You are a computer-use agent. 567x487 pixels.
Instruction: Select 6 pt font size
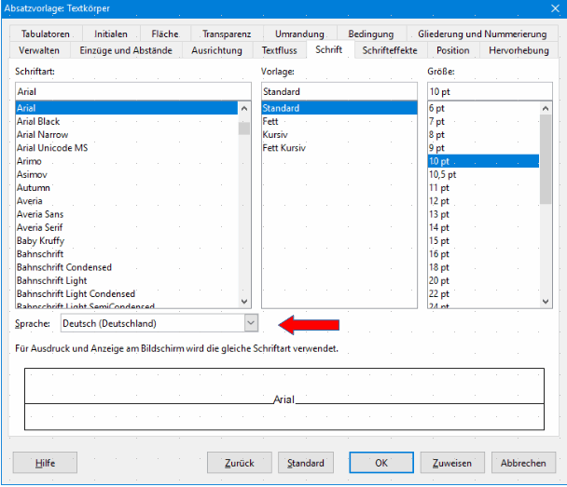point(483,108)
